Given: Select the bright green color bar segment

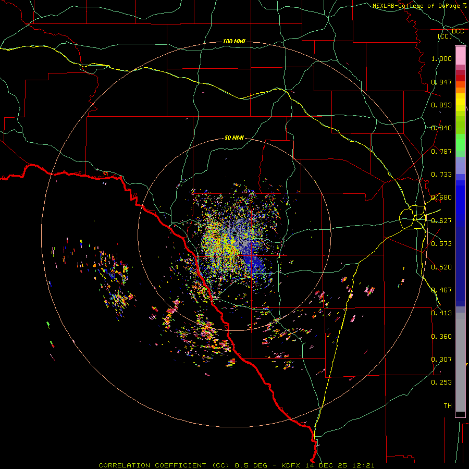Looking at the screenshot, I should (460, 142).
